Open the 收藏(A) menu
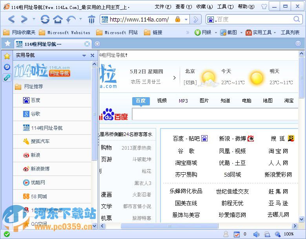This screenshot has height=239, width=306. click(204, 7)
